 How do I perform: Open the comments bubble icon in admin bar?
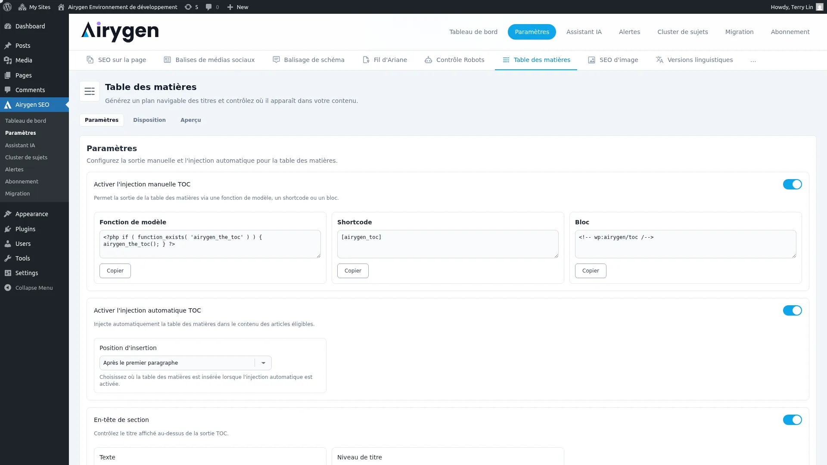pos(208,7)
